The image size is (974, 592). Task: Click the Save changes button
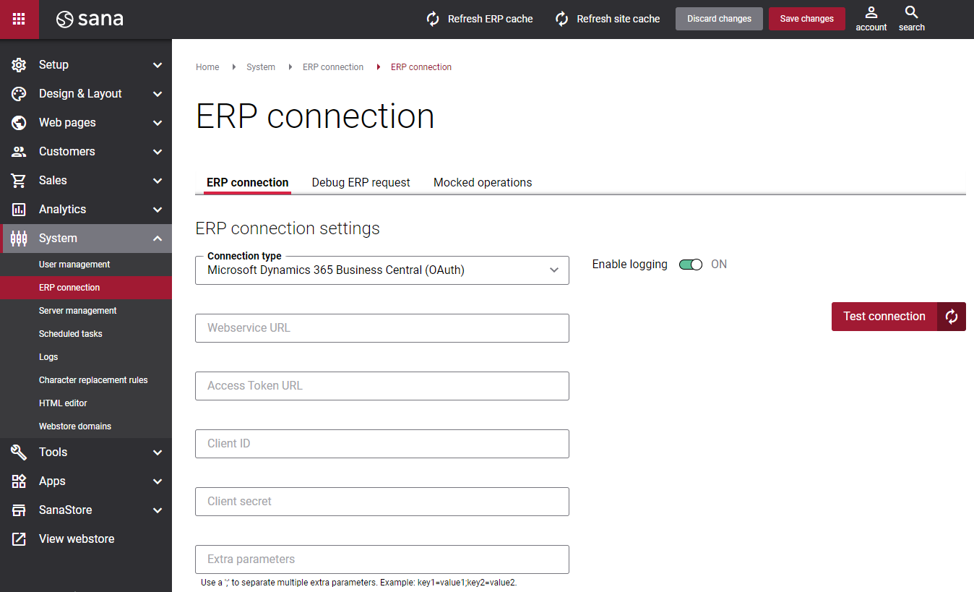pyautogui.click(x=806, y=19)
